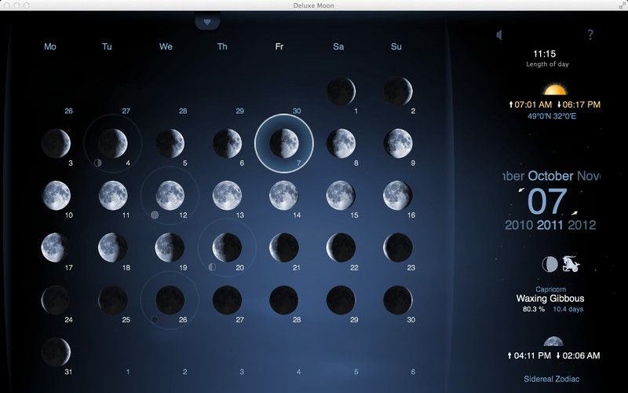Select the moon for day 3
Viewport: 628px width, 393px height.
[56, 143]
